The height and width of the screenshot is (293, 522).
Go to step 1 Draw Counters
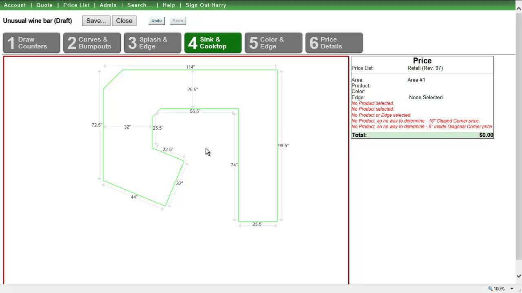click(31, 43)
